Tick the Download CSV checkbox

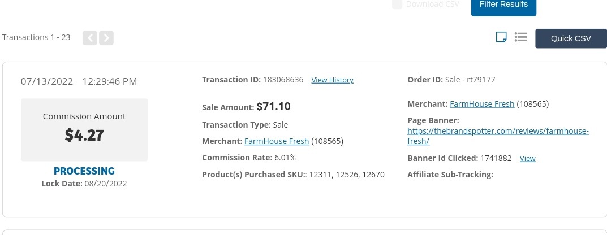397,5
